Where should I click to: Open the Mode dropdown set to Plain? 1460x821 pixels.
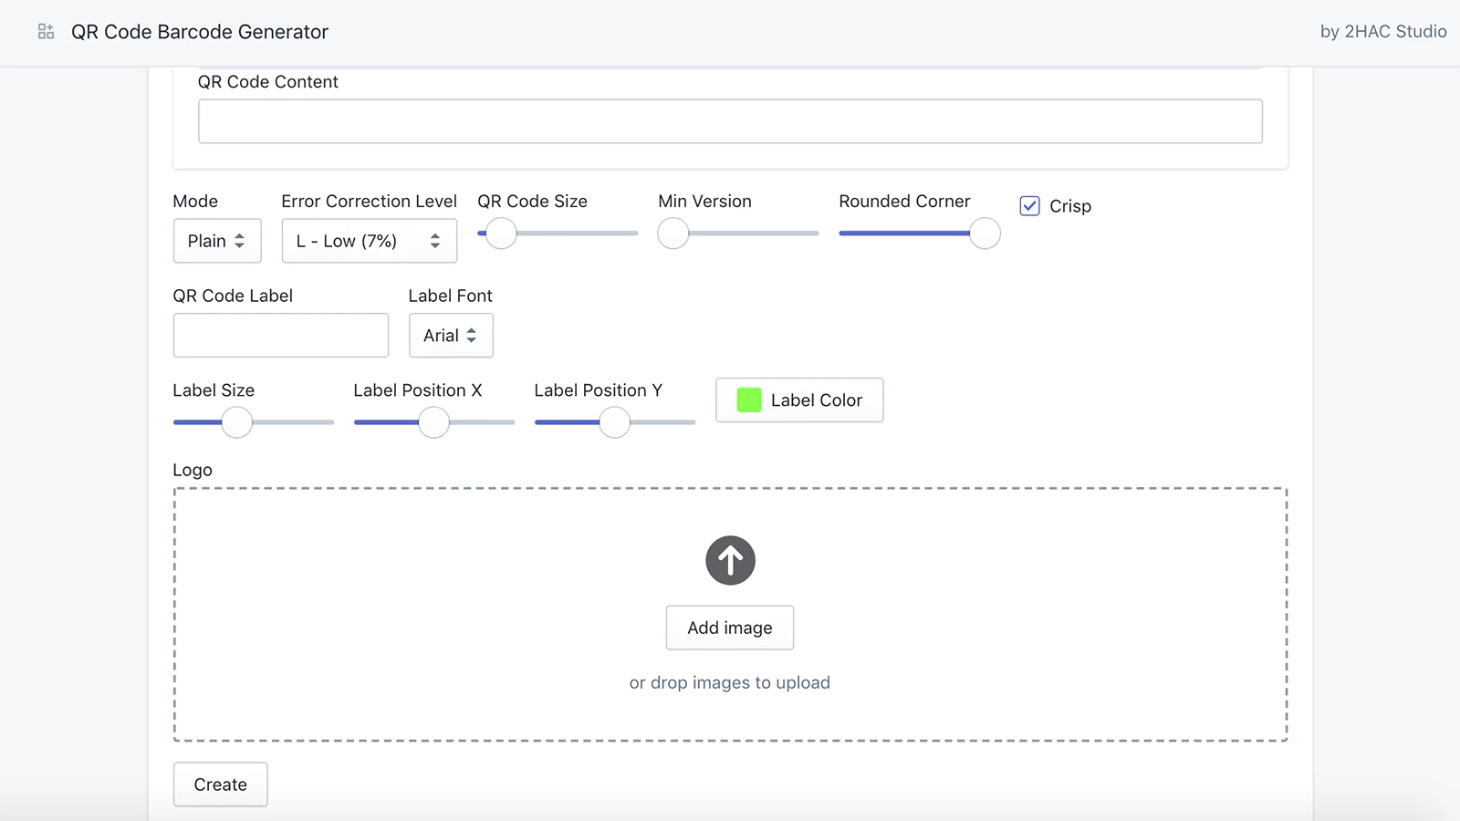pos(217,241)
